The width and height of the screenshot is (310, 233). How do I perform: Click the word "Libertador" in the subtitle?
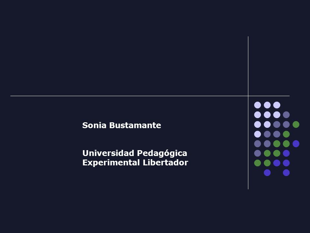tap(165, 163)
